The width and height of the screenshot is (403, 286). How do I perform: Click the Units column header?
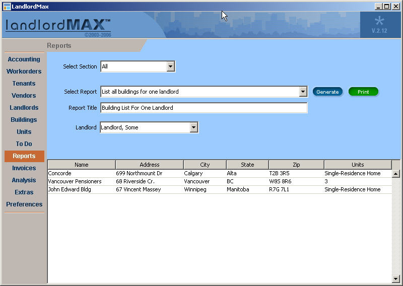click(x=357, y=165)
